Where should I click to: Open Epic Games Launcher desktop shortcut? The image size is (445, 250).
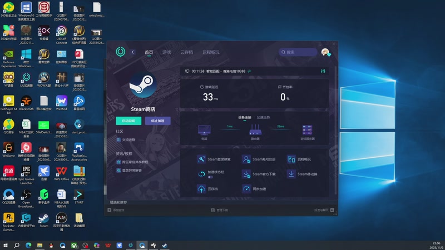click(26, 175)
